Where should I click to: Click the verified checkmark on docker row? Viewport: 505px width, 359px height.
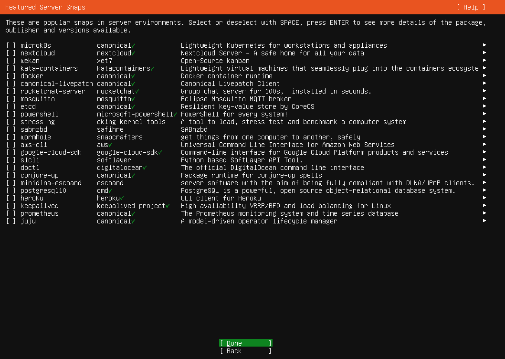(133, 76)
